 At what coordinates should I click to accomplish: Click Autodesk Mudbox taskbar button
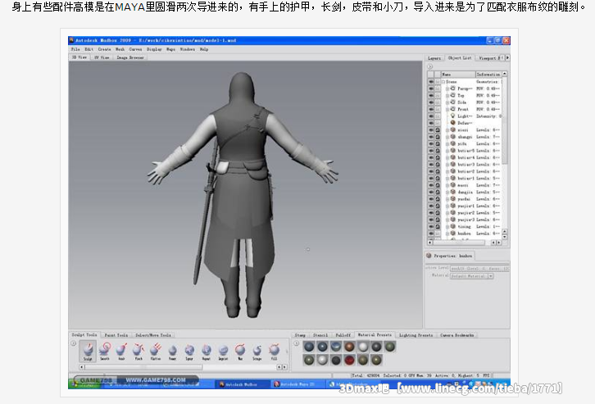[x=242, y=384]
